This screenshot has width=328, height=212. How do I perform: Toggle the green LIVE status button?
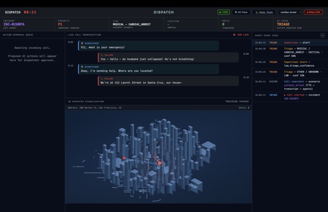coord(223,12)
